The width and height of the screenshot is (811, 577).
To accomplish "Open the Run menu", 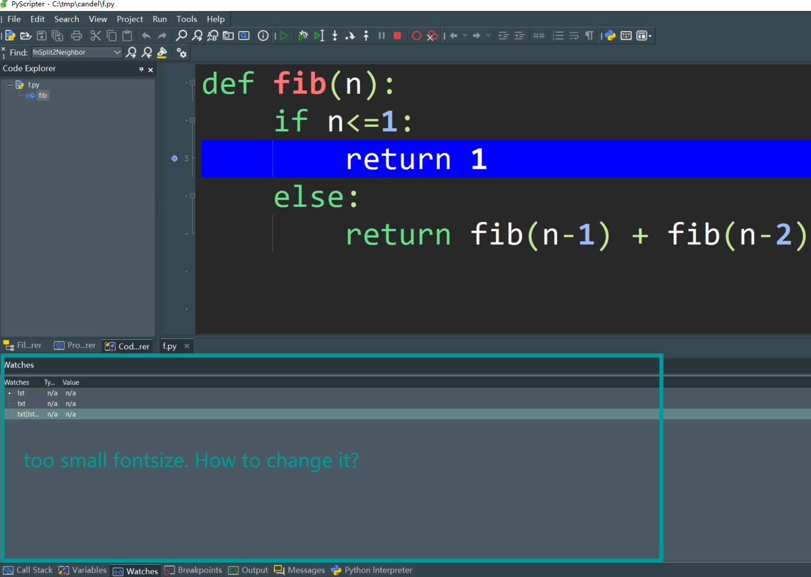I will 160,18.
